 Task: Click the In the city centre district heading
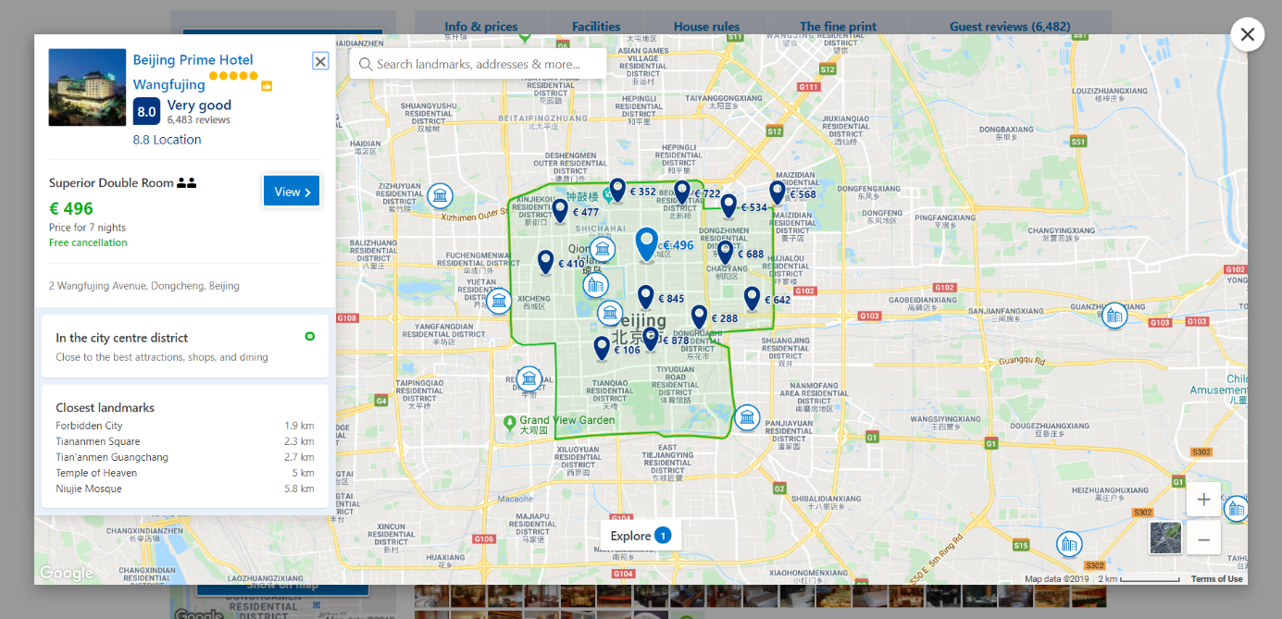coord(121,338)
